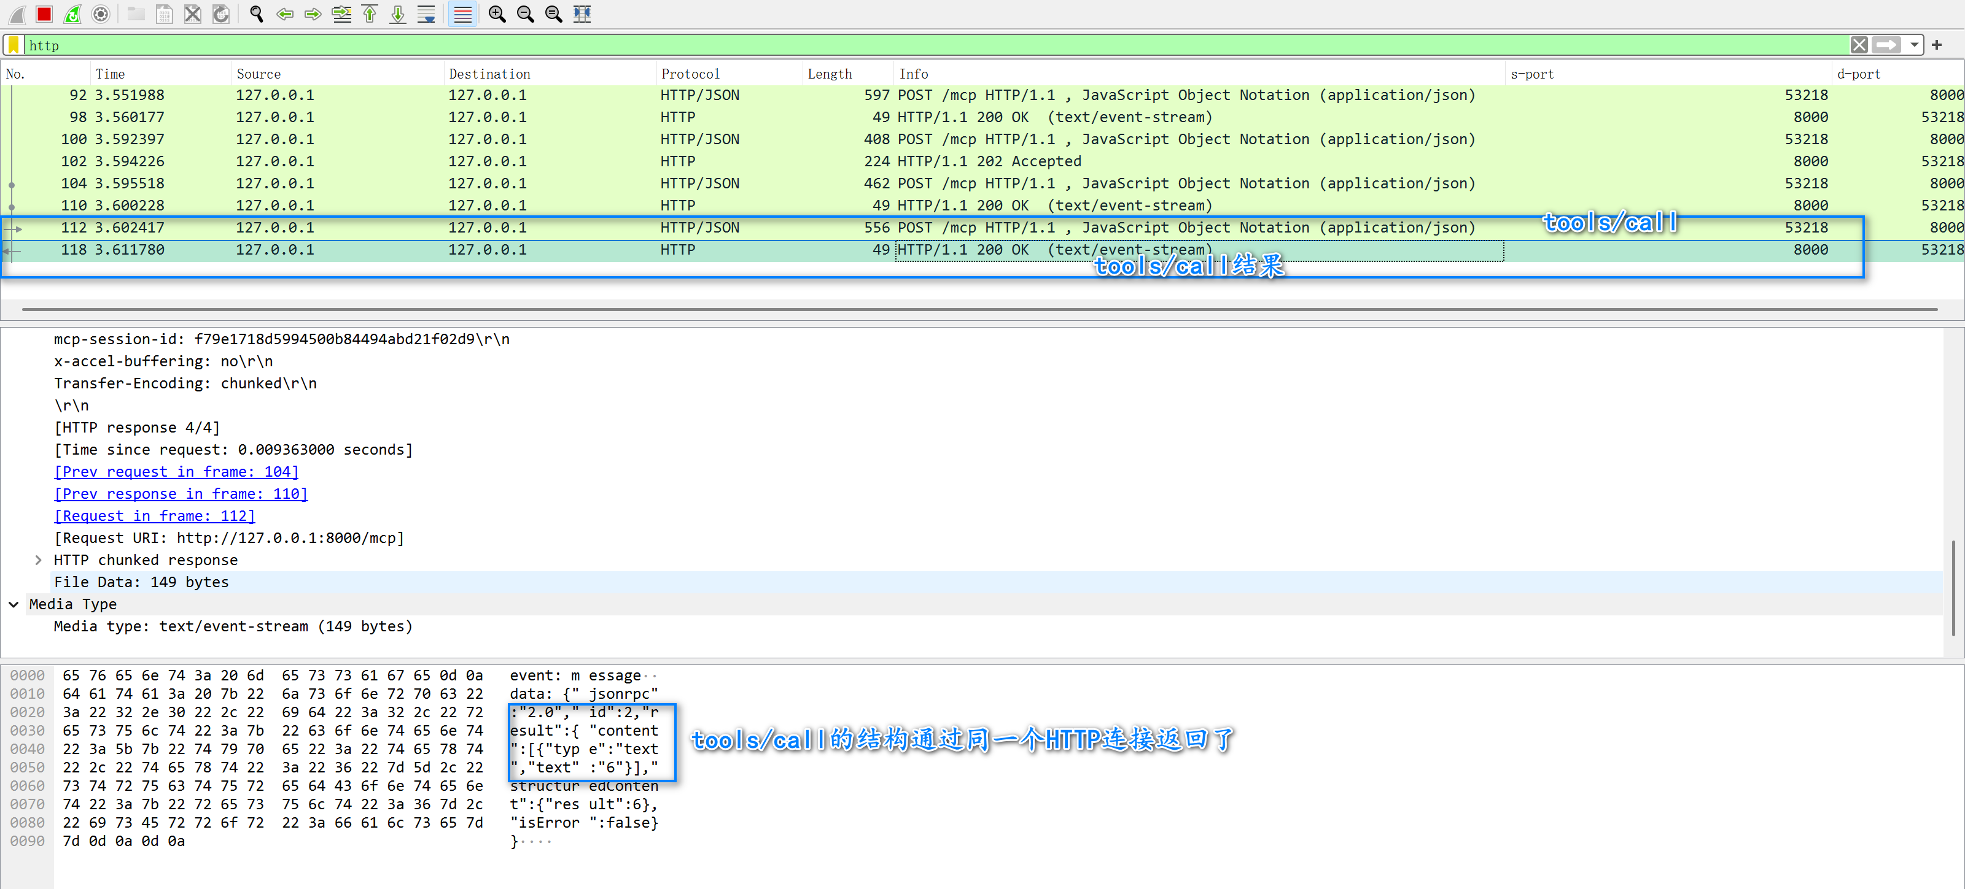Click the Info column header
The height and width of the screenshot is (889, 1965).
(1199, 74)
